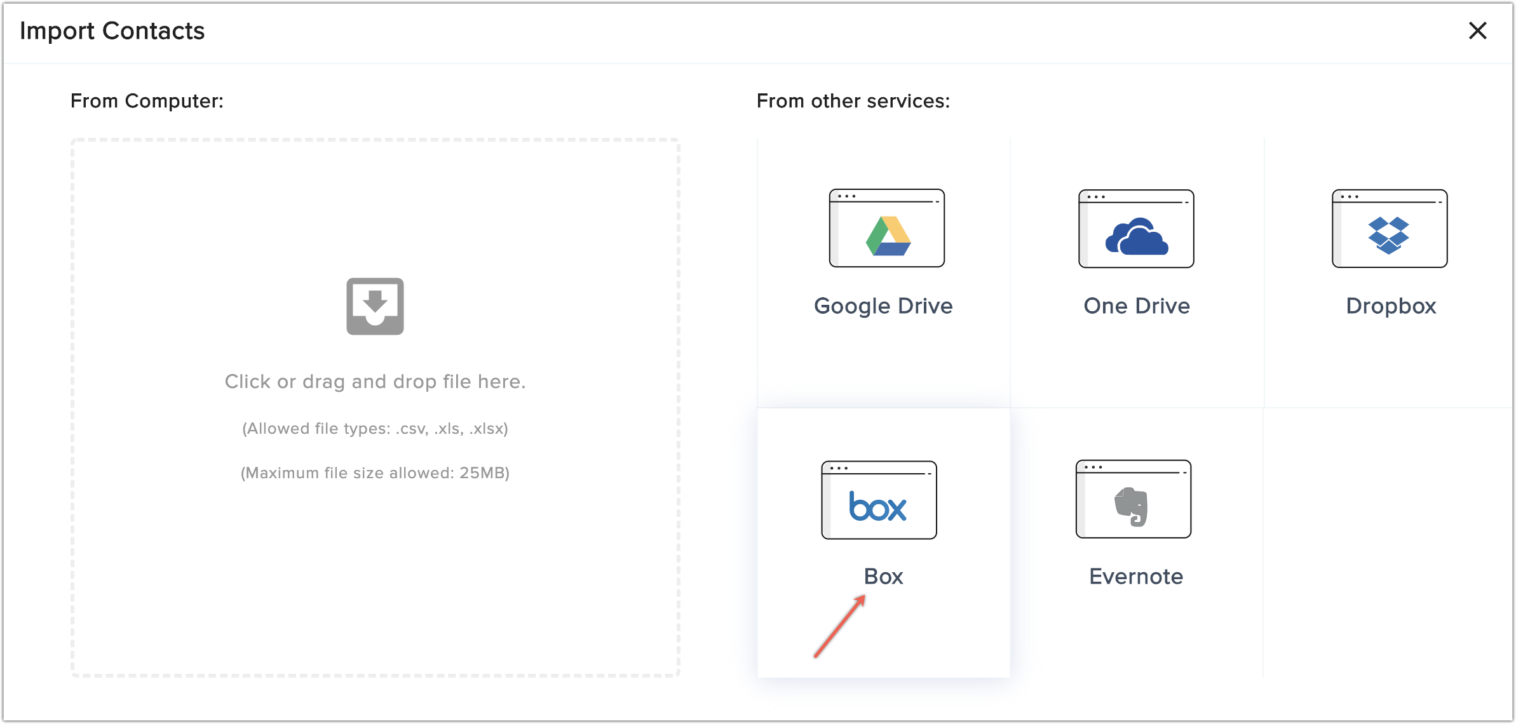Viewport: 1516px width, 724px height.
Task: Click the 'From other services:' heading
Action: point(853,101)
